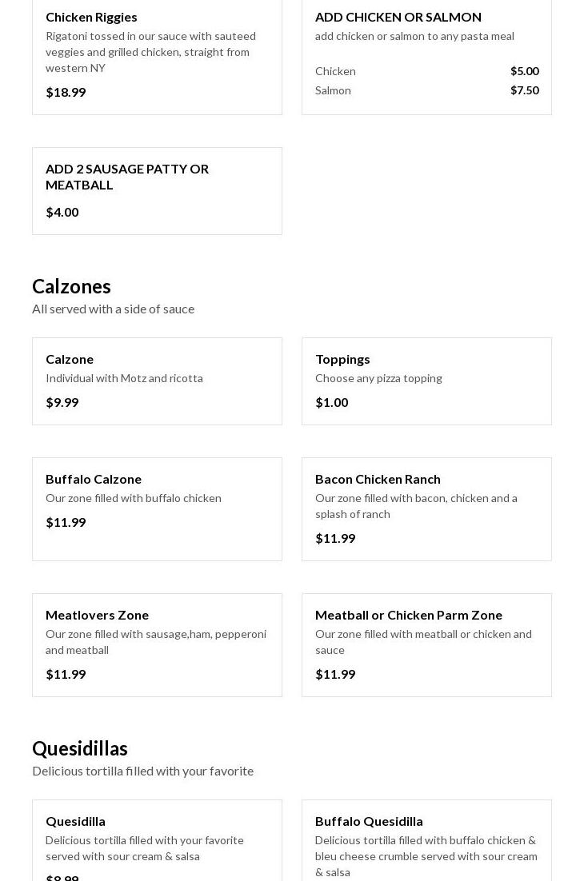This screenshot has height=881, width=584.
Task: Click the Meatlovers Zone description text
Action: 156,642
